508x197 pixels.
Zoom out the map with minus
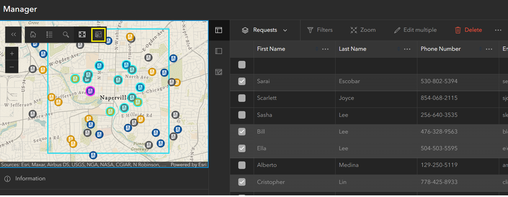[12, 66]
